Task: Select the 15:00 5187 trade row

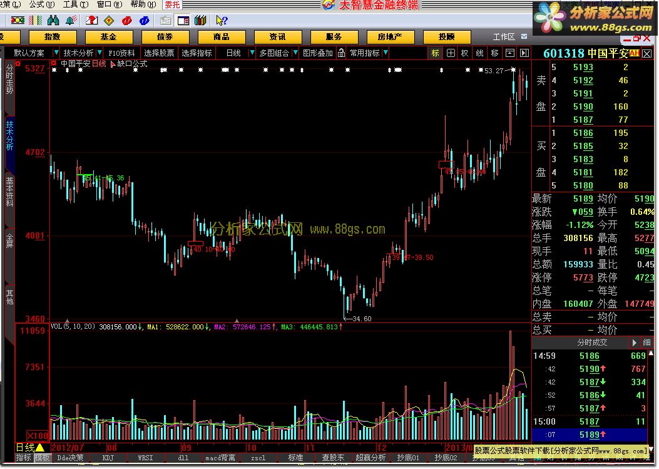Action: pyautogui.click(x=590, y=421)
